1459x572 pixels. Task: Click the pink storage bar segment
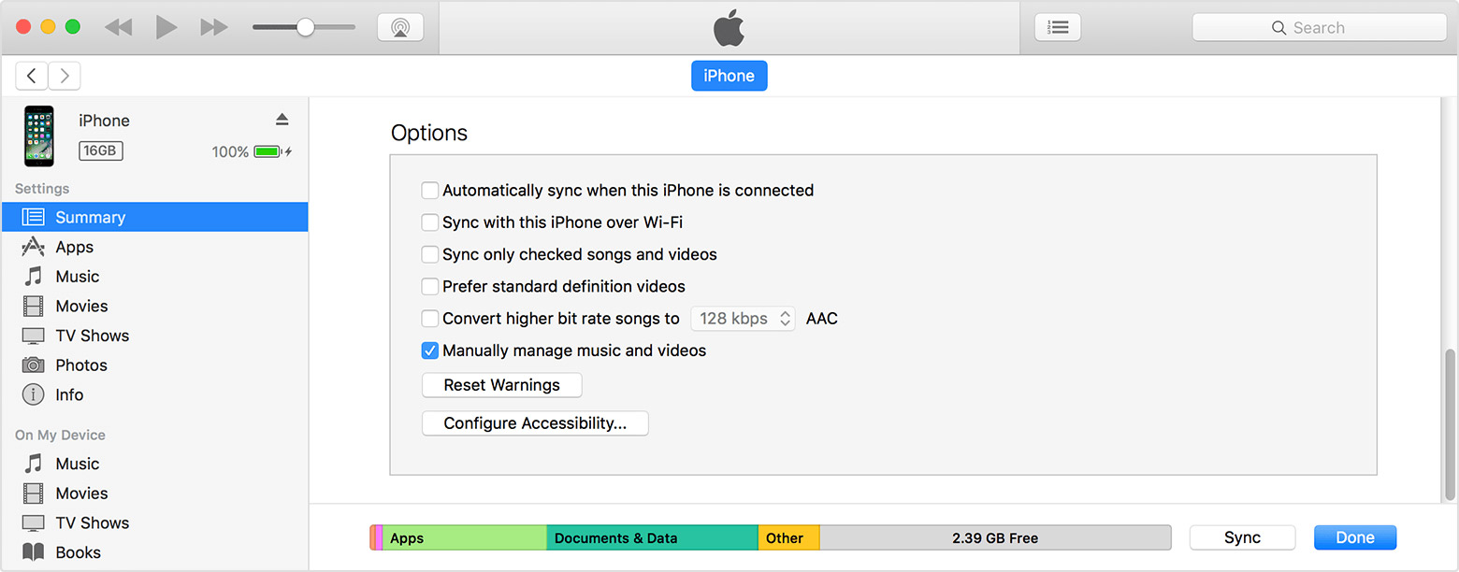(379, 537)
